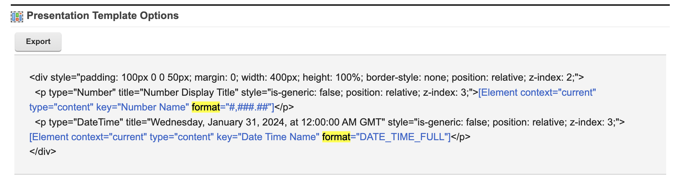Screen dimensions: 700x180
Task: Click the p type="DateTime" tag text
Action: (x=78, y=122)
